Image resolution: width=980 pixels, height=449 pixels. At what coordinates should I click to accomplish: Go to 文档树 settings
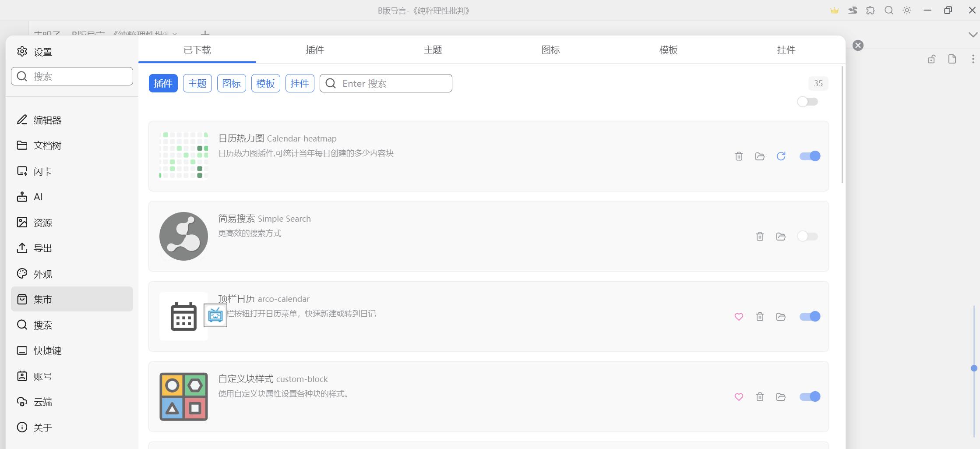pyautogui.click(x=72, y=145)
